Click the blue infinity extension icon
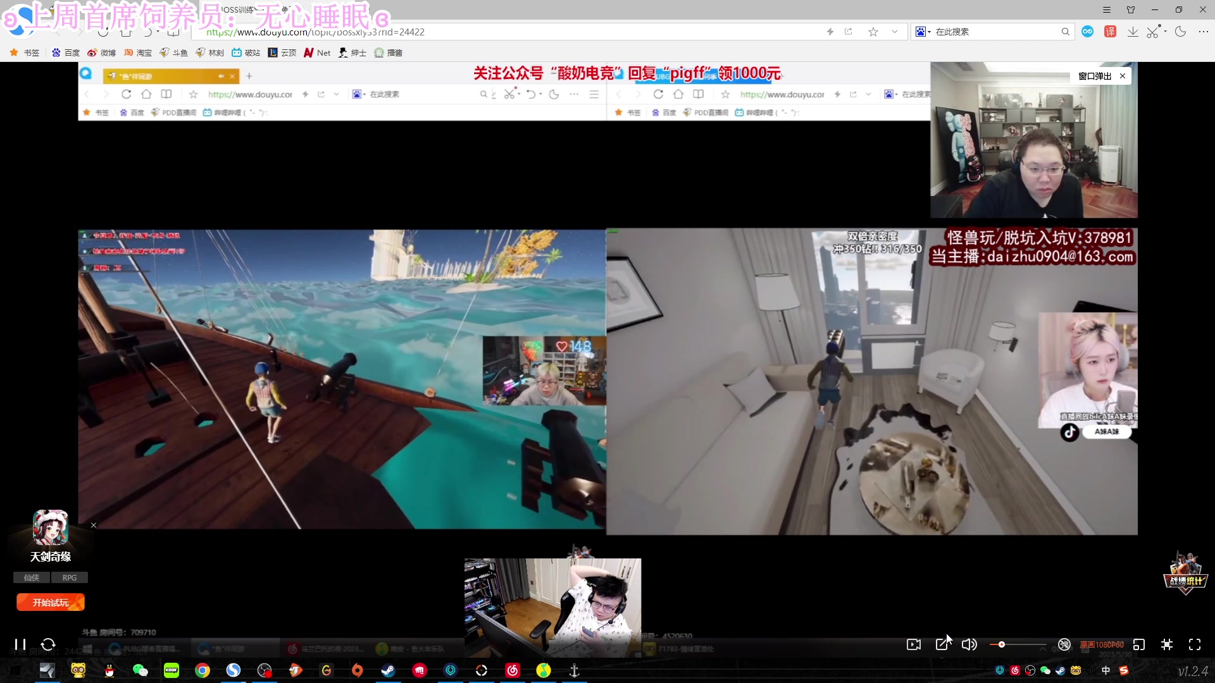 [x=1088, y=32]
